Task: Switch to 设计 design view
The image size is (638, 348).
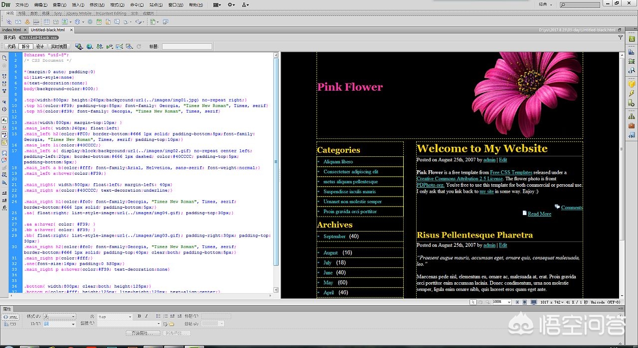Action: coord(40,46)
